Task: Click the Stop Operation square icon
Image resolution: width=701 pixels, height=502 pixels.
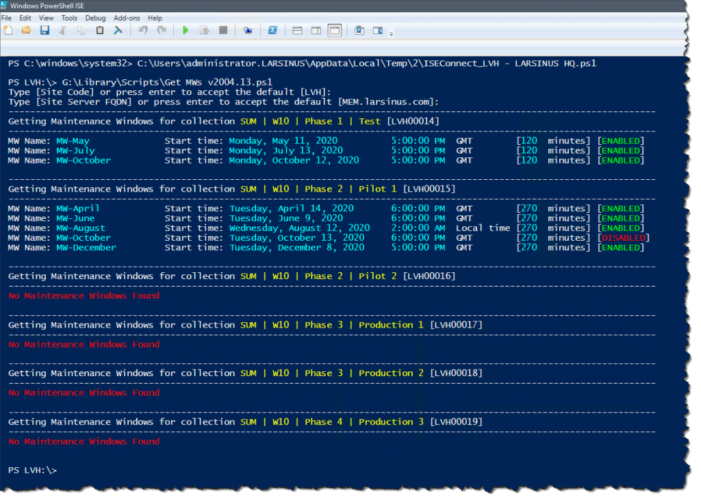Action: point(223,30)
